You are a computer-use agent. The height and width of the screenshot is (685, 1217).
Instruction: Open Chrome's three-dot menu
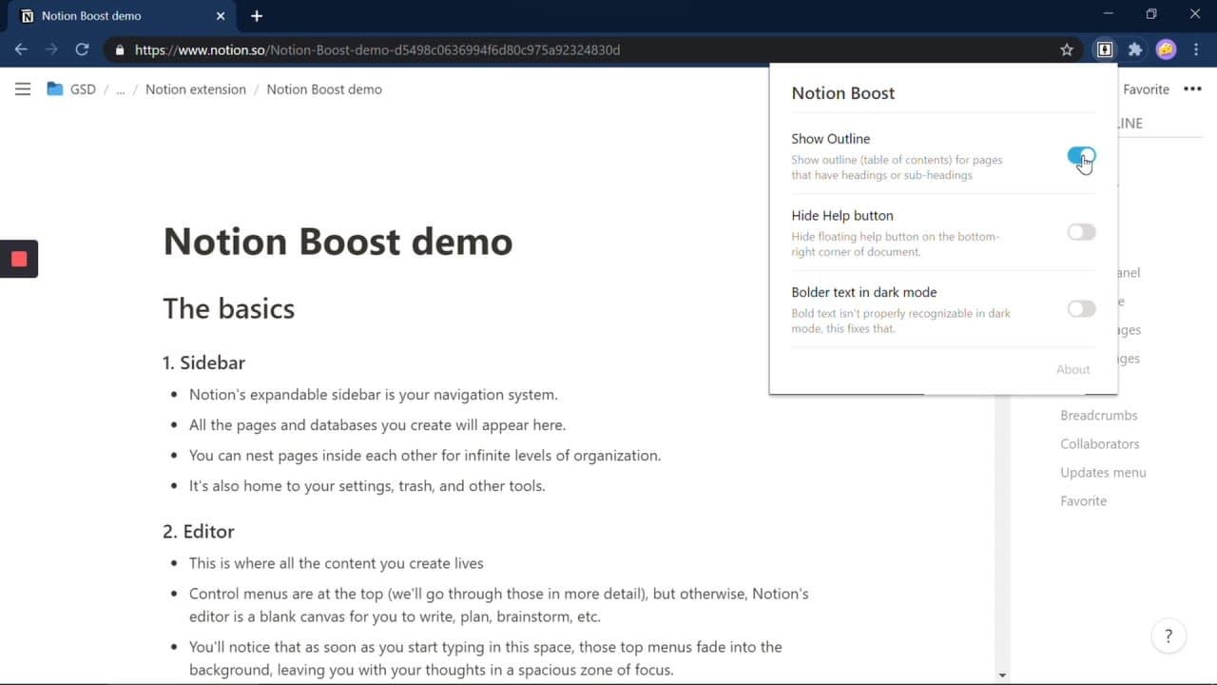[x=1196, y=49]
